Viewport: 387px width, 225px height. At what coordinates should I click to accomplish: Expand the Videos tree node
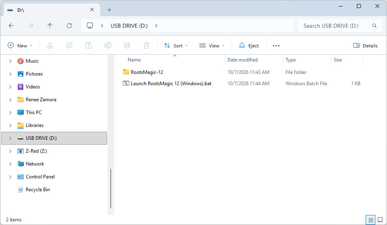(10, 87)
